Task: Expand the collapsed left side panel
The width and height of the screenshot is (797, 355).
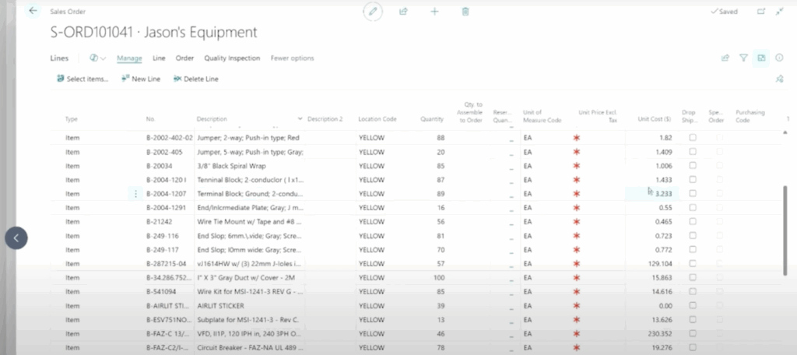Action: (16, 238)
